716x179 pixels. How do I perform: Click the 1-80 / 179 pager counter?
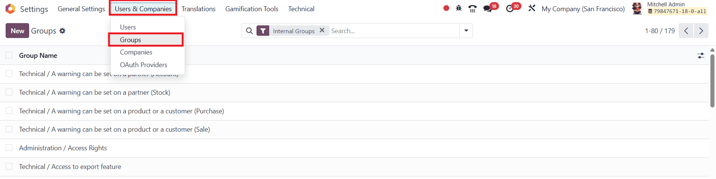(660, 31)
